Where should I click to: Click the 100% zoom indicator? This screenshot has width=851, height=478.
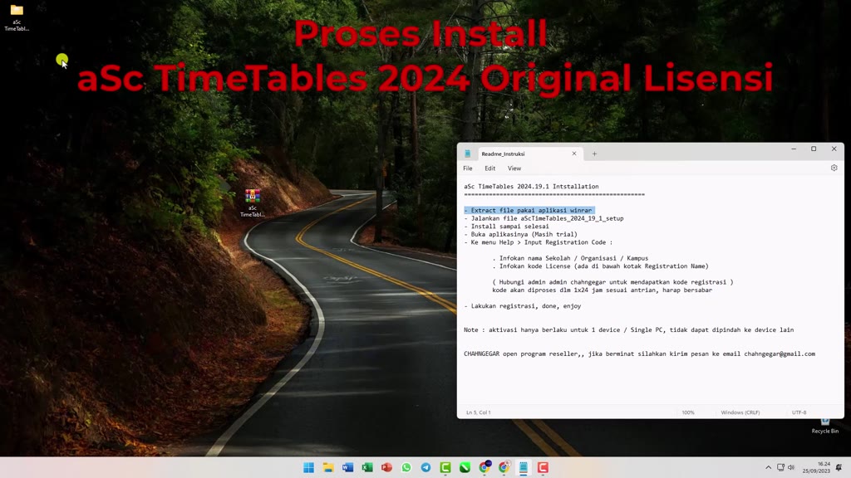[x=688, y=411]
